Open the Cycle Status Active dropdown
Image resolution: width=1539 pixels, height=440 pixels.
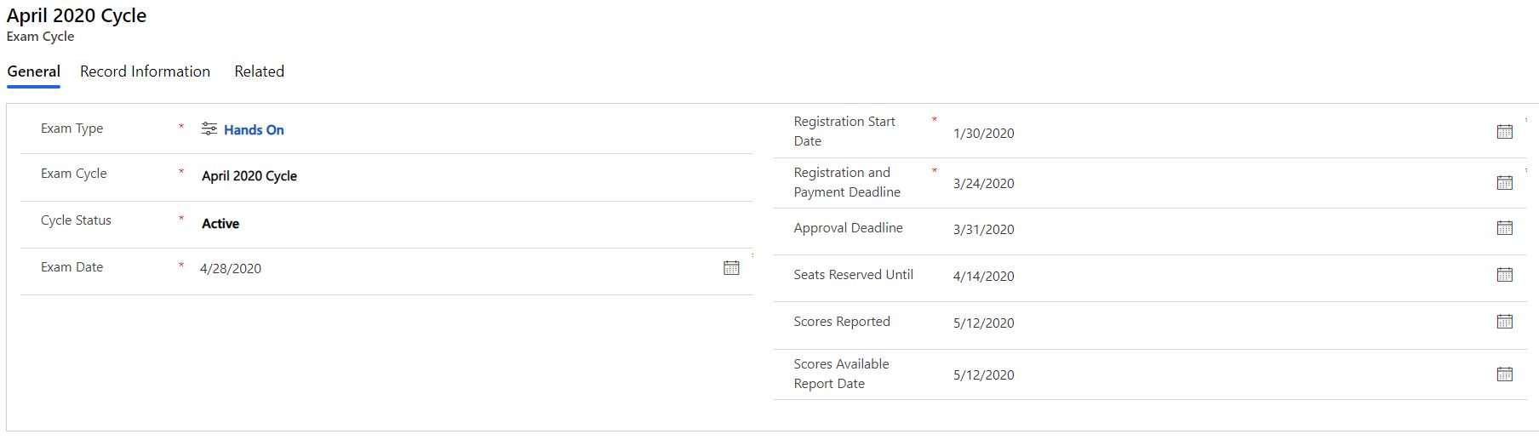click(x=220, y=224)
